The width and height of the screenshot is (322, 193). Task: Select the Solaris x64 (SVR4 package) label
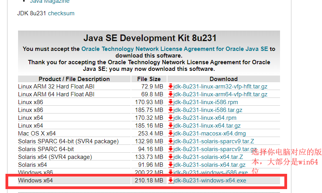click(55, 157)
